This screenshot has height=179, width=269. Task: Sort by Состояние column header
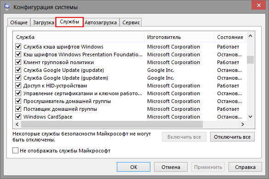click(230, 37)
